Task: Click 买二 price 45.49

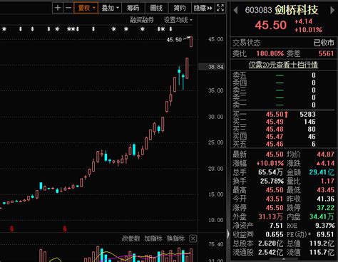Action: click(x=275, y=122)
